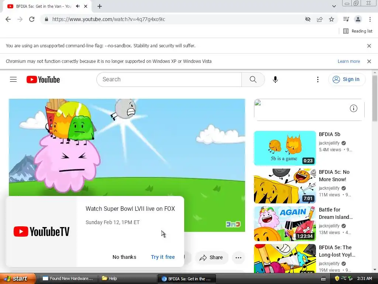The width and height of the screenshot is (378, 284).
Task: Click the page vertical scrollbar thumb
Action: tap(375, 98)
